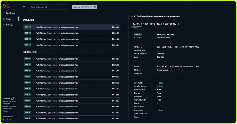Click the Settings gear icon
Image resolution: width=237 pixels, height=124 pixels.
[4, 25]
